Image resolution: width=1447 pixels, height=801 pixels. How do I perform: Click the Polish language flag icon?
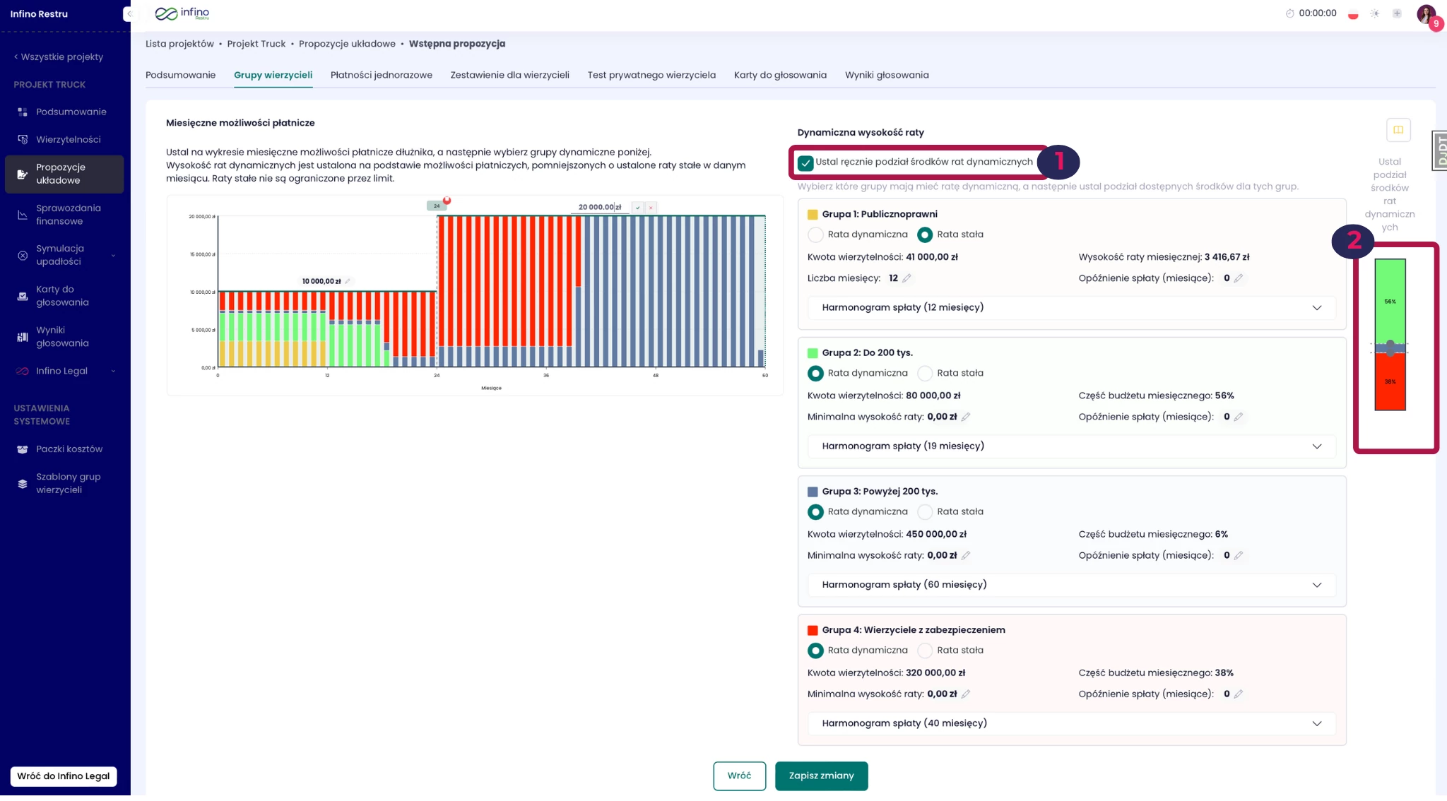[1352, 13]
